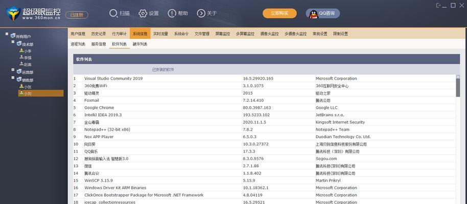Screen dimensions: 467x204
Task: Select the IntelliJ IDEA 2019.3 row
Action: tap(265, 115)
